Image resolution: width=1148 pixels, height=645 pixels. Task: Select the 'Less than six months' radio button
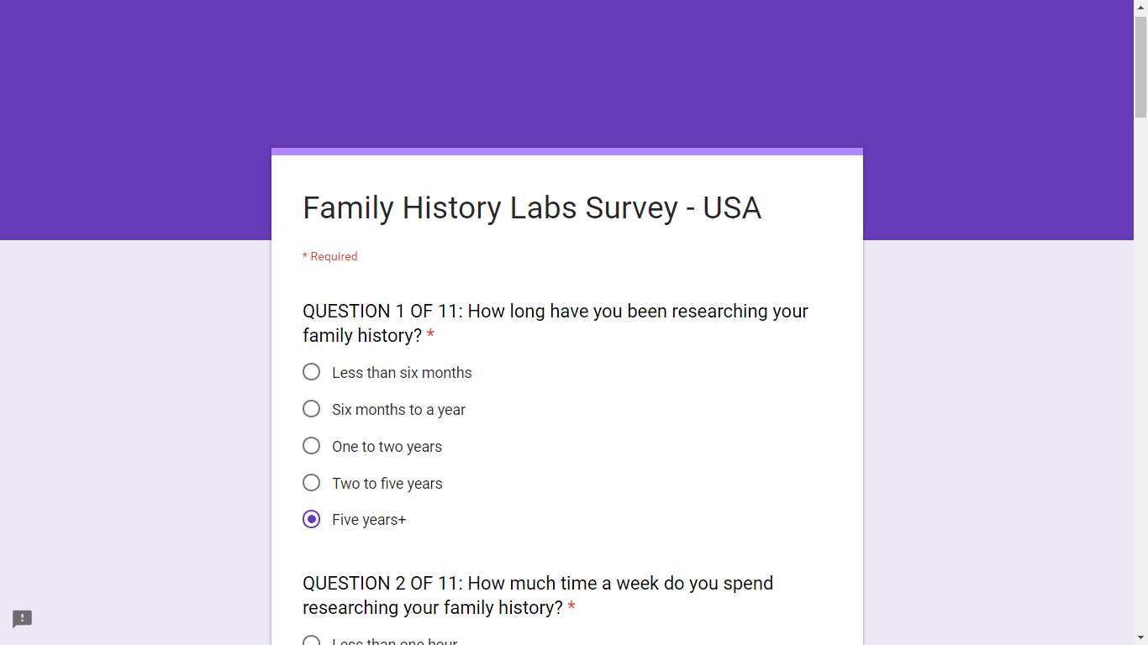311,371
